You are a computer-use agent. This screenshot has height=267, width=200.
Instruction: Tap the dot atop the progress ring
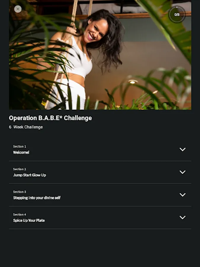pos(177,7)
